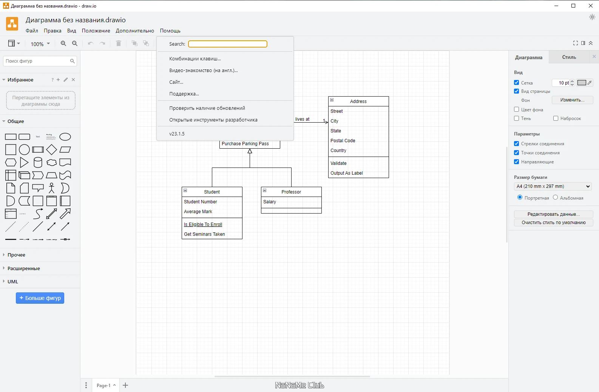This screenshot has height=392, width=599.
Task: Enable the Цвет фона checkbox
Action: point(516,109)
